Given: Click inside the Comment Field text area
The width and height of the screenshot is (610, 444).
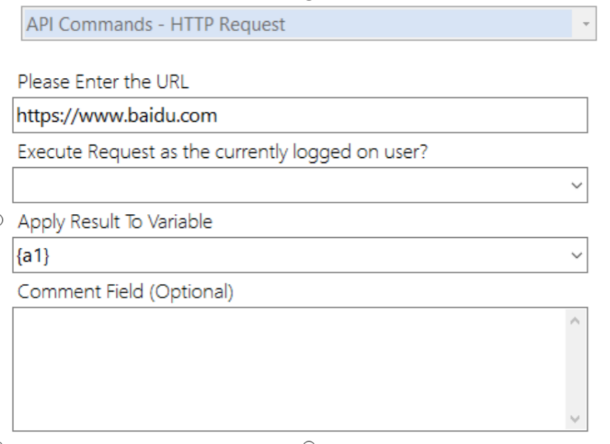Looking at the screenshot, I should (x=290, y=369).
